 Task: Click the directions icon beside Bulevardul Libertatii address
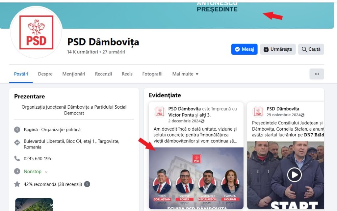17,143
